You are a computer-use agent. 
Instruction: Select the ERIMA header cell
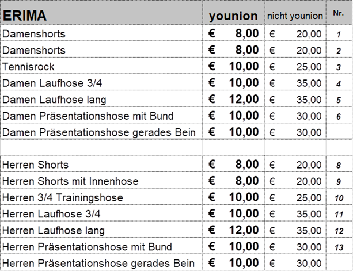click(101, 12)
